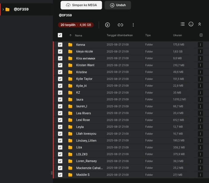Collapse header with double chevron icon
The width and height of the screenshot is (209, 183).
pyautogui.click(x=200, y=24)
